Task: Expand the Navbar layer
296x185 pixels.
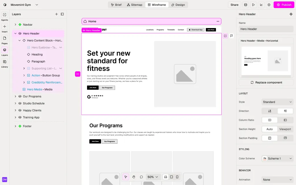Action: click(x=16, y=25)
